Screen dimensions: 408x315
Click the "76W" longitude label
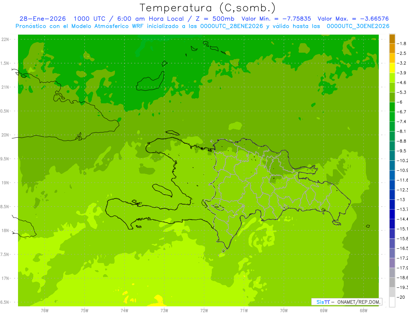pyautogui.click(x=45, y=311)
